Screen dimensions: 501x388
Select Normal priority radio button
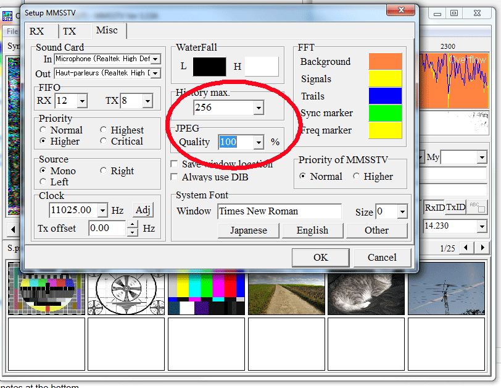coord(43,130)
